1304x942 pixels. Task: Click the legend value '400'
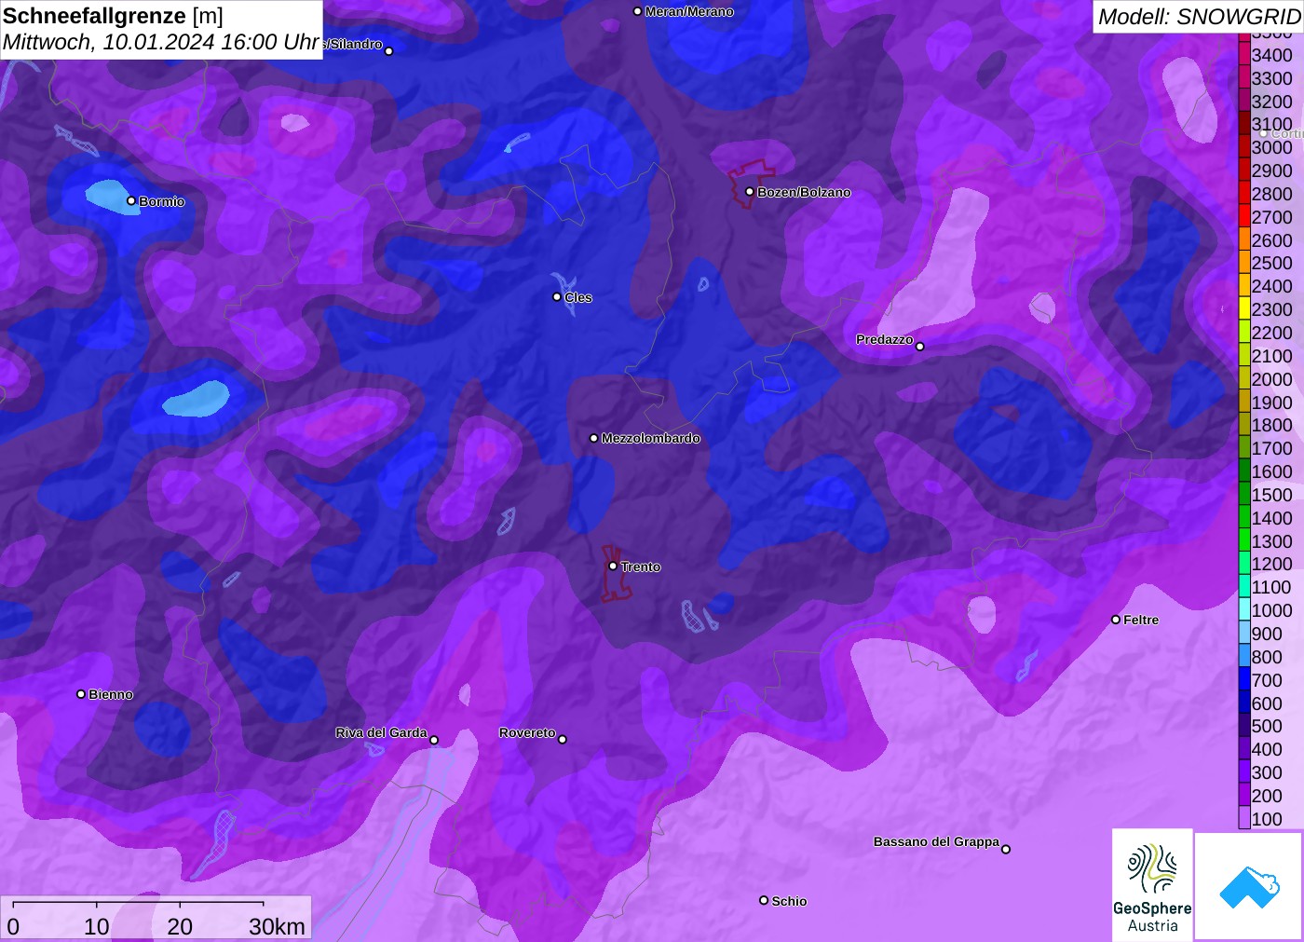pyautogui.click(x=1267, y=749)
